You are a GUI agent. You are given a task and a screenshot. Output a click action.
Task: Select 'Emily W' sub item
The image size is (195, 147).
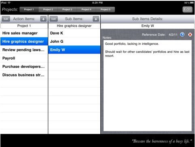(74, 50)
